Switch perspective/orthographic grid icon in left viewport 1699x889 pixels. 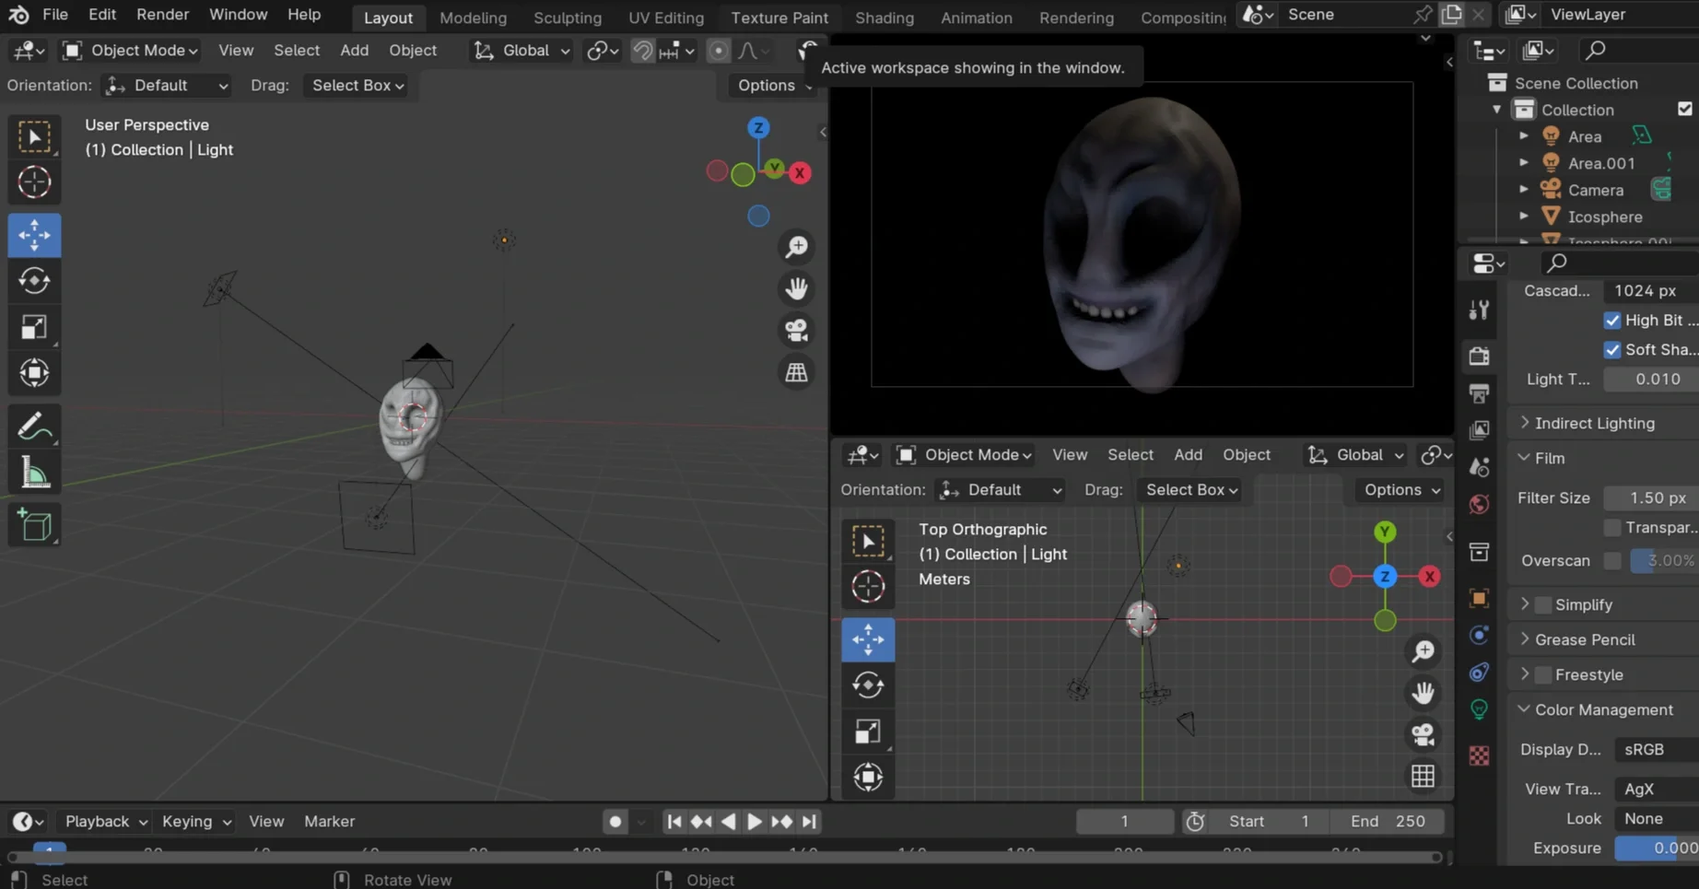coord(796,372)
